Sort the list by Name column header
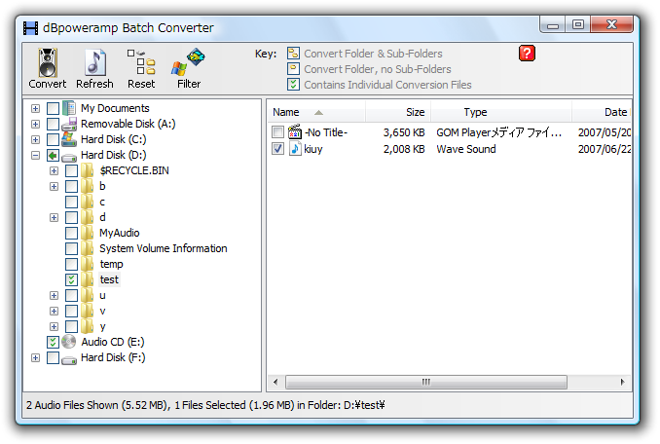Screen dimensions: 660x444 (x=316, y=112)
